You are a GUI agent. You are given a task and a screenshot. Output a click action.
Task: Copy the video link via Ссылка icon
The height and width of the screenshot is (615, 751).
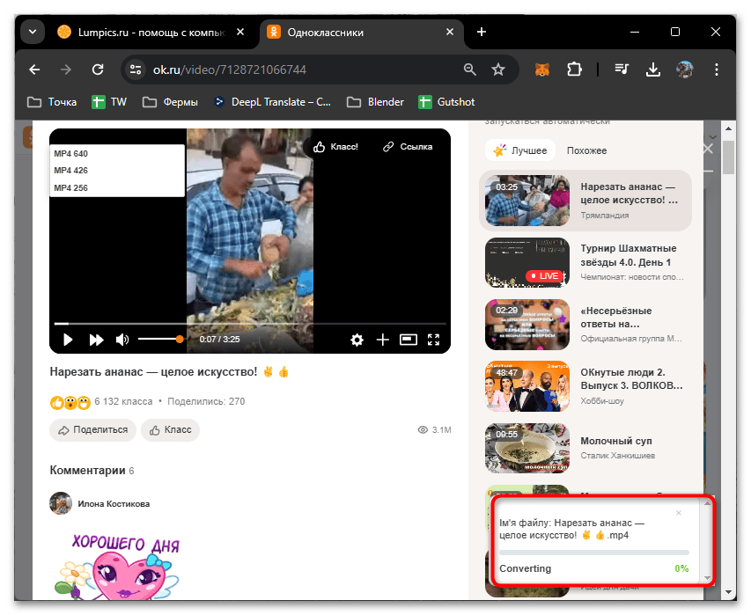(407, 146)
